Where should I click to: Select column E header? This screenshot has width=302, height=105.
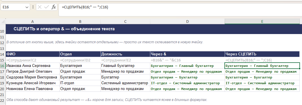(x=262, y=22)
